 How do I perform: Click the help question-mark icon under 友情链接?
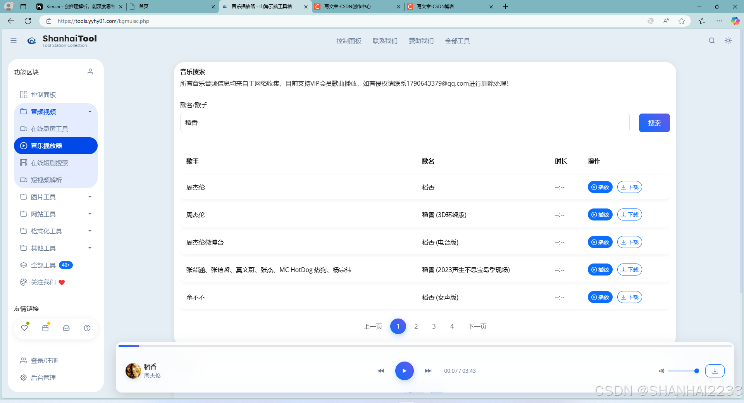87,328
